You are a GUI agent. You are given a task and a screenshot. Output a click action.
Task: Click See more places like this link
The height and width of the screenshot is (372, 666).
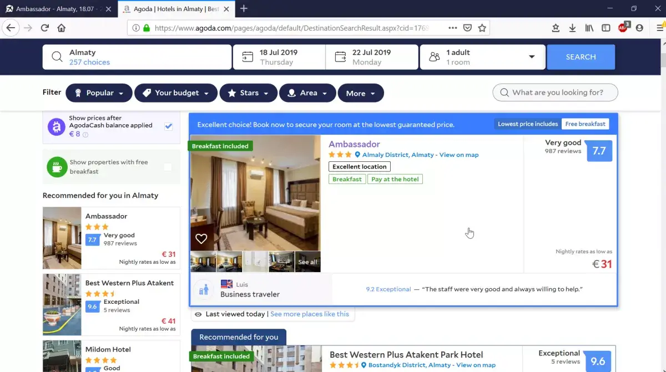click(x=310, y=314)
